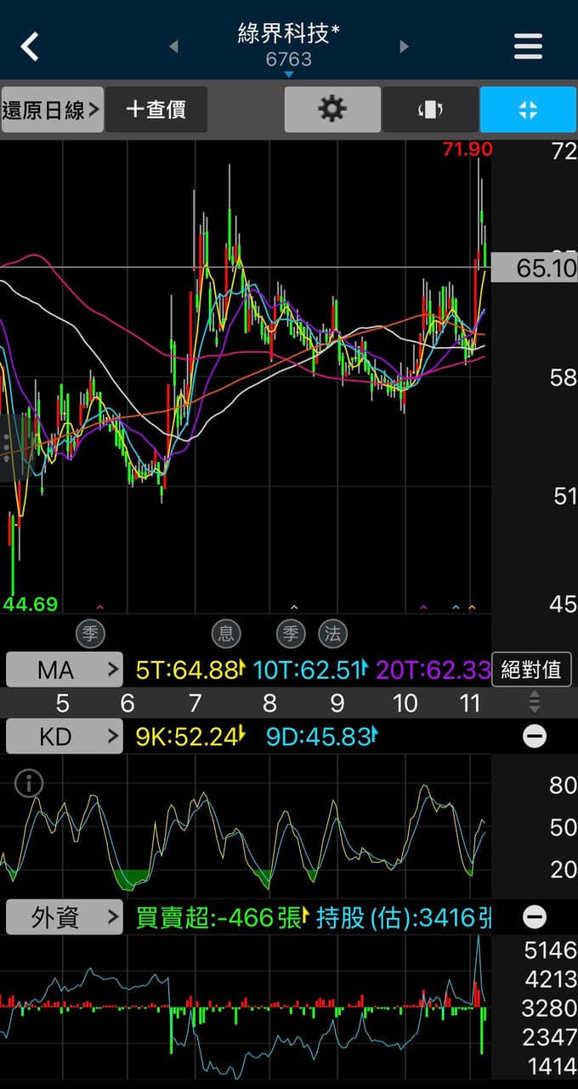Open the KD indicator selector
The height and width of the screenshot is (1089, 578).
pos(65,737)
